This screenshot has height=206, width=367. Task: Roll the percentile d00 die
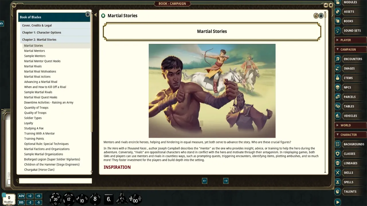pyautogui.click(x=135, y=199)
